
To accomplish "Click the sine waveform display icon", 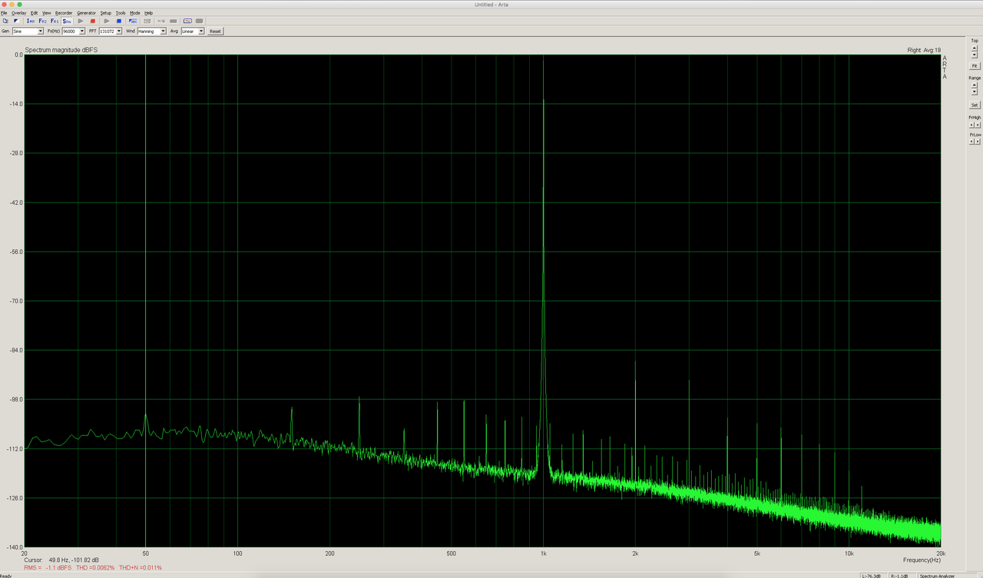I will tap(187, 21).
